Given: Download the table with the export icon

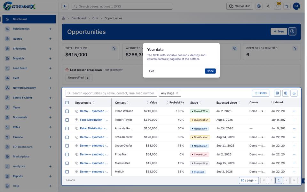Looking at the screenshot, I should [294, 93].
